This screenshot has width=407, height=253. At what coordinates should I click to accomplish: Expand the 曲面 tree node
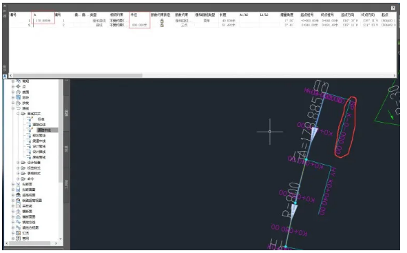13,92
